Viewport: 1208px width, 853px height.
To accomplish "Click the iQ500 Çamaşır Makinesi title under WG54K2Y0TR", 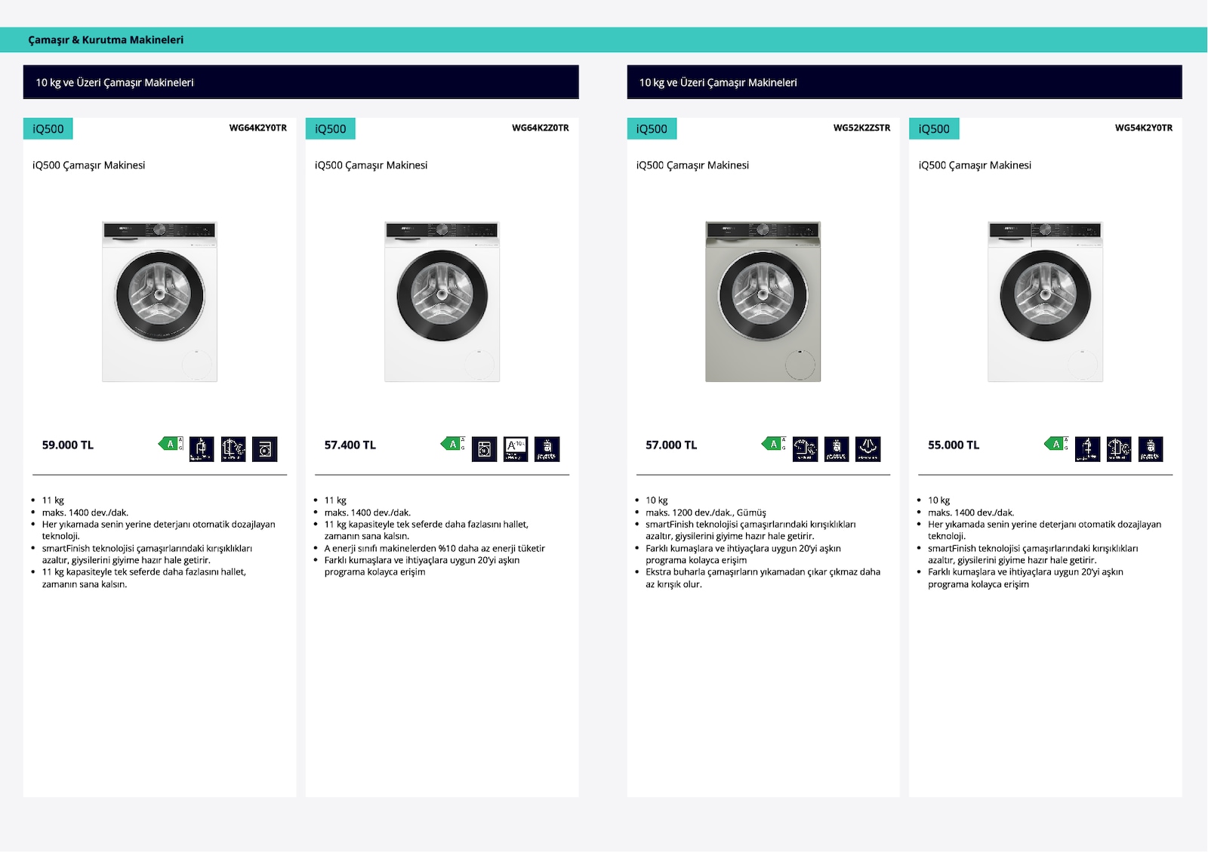I will [x=975, y=165].
